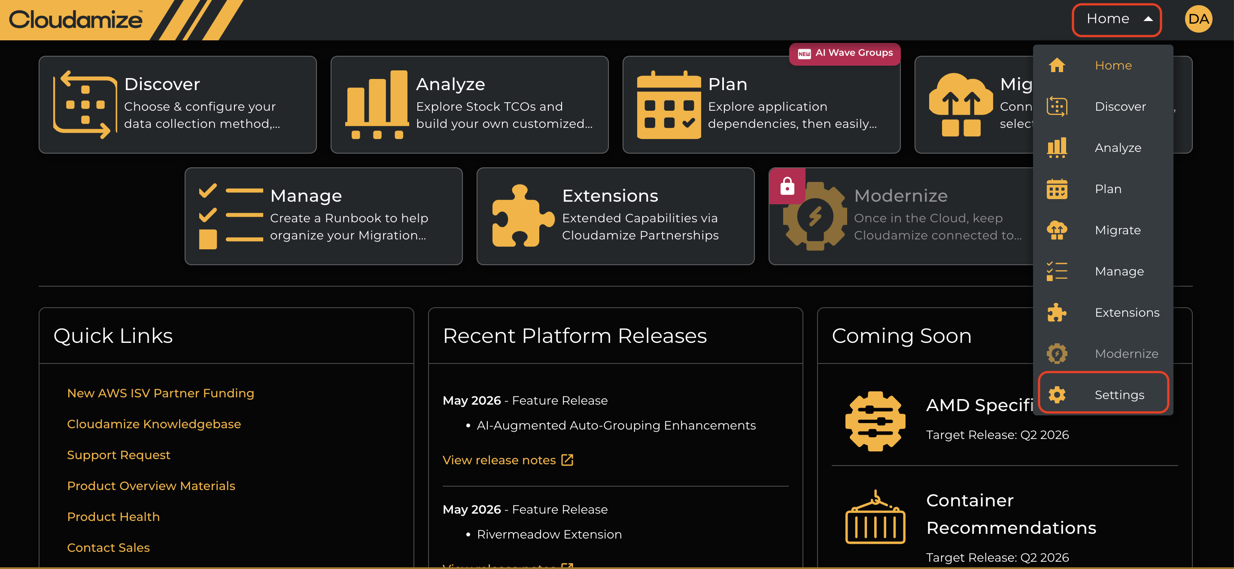This screenshot has height=569, width=1234.
Task: Select Extensions in the navigation menu
Action: click(1103, 312)
